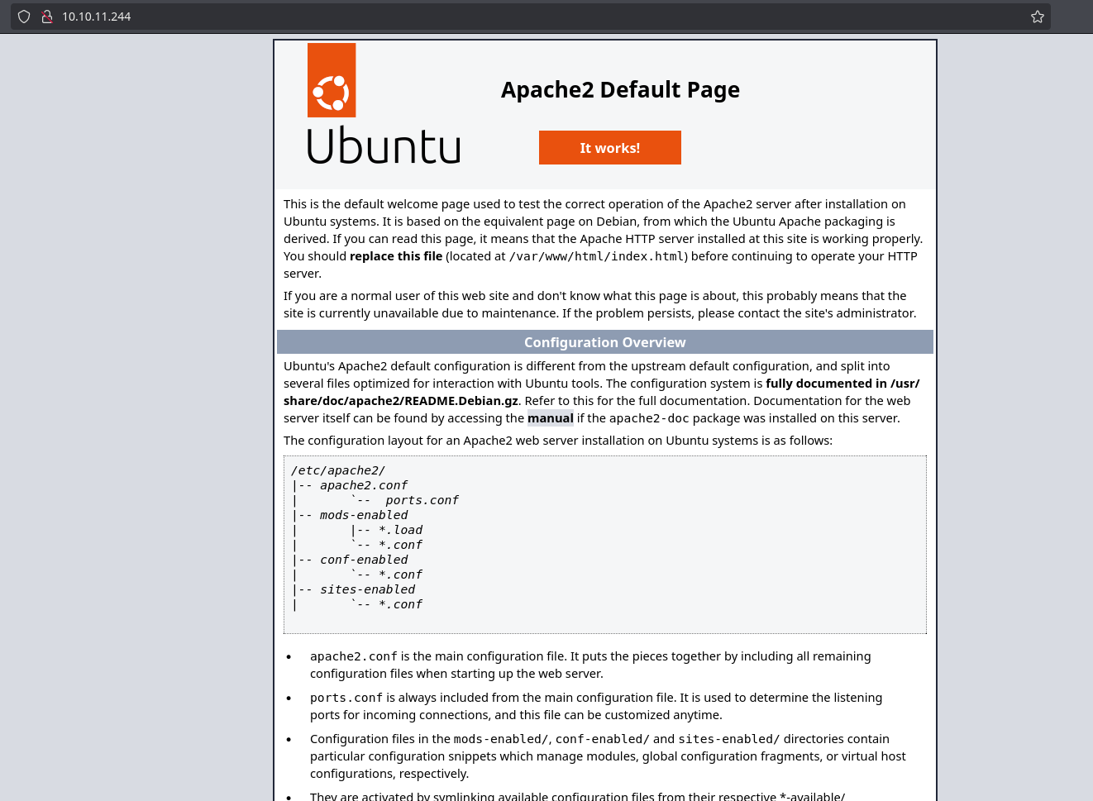Click "mods-enabled/" in the third bullet point
The height and width of the screenshot is (801, 1093).
pos(501,739)
